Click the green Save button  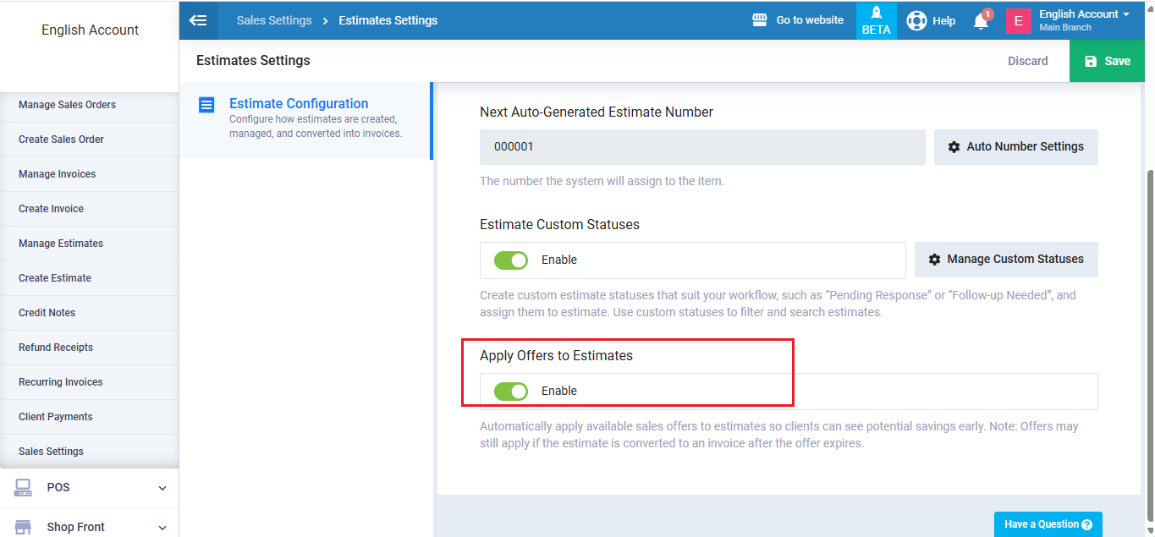pos(1106,61)
